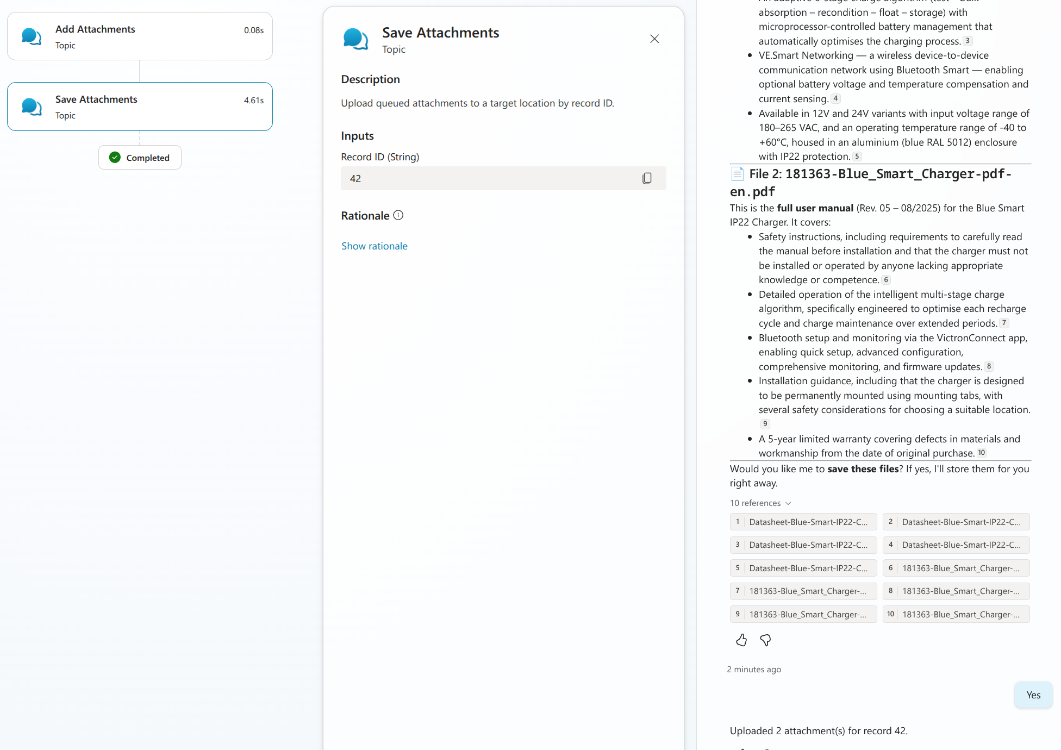Copy the Record ID value 42
Viewport: 1061px width, 750px height.
point(647,178)
